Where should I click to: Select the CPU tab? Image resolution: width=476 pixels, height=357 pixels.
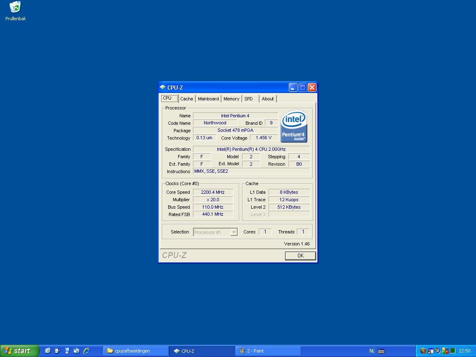coord(169,98)
